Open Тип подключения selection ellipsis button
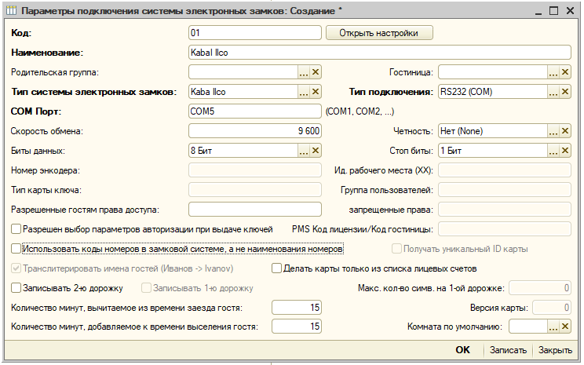 [x=553, y=92]
